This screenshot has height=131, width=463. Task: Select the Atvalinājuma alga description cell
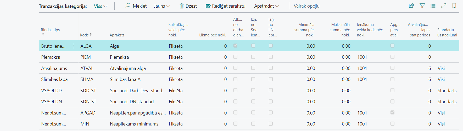pyautogui.click(x=128, y=68)
